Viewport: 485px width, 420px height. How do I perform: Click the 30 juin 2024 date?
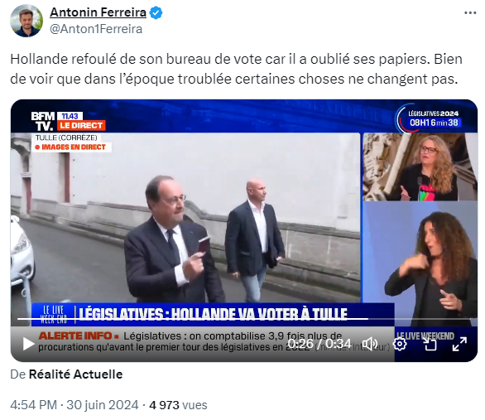tap(103, 405)
